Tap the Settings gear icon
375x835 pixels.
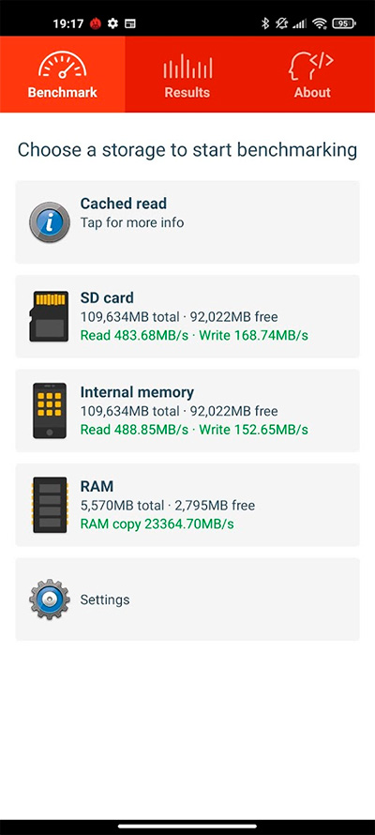pos(50,600)
